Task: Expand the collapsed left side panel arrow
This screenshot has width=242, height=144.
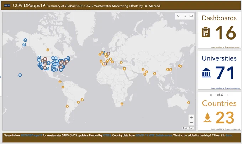Action: (x=1, y=77)
